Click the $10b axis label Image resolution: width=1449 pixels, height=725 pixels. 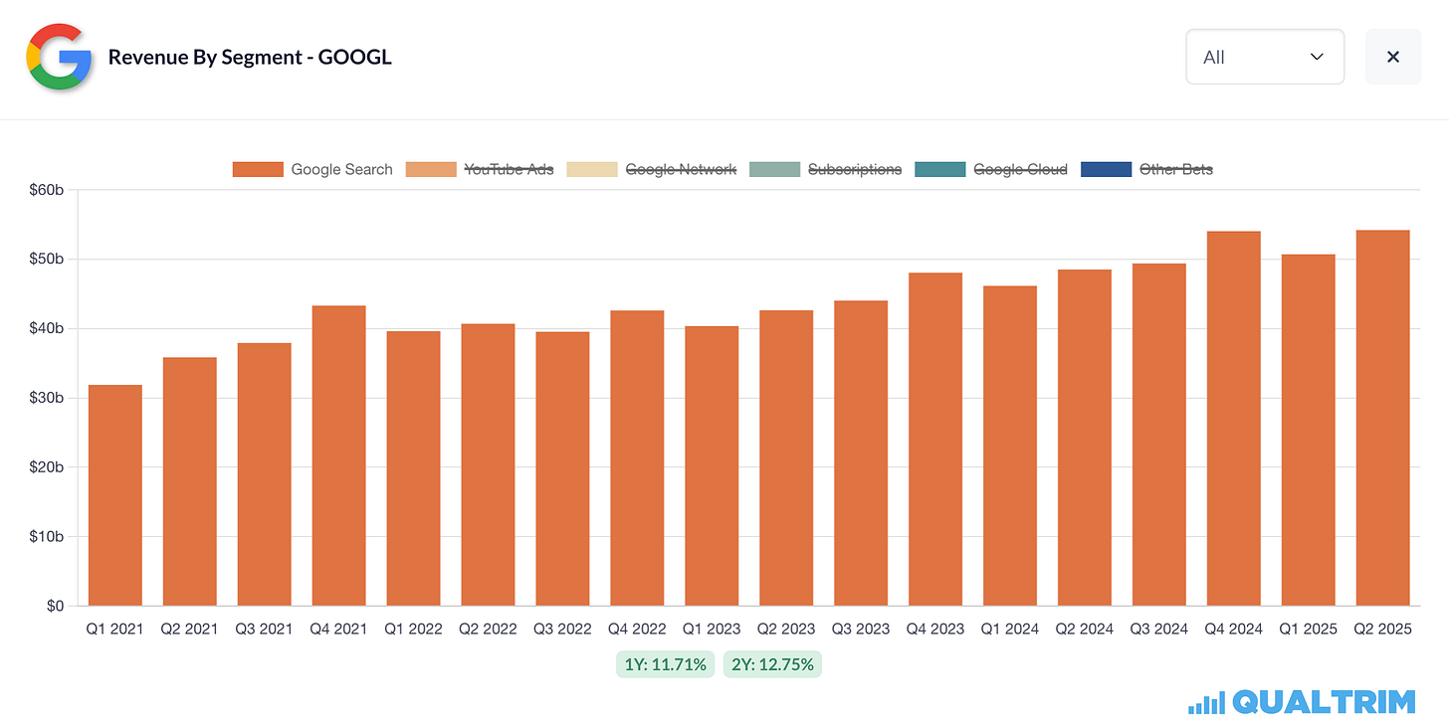[x=46, y=537]
